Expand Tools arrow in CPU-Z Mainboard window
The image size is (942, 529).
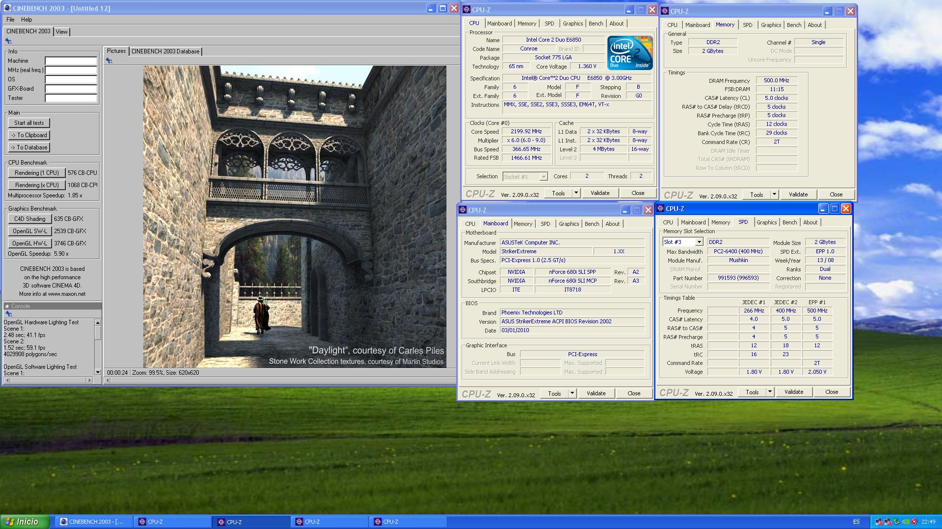pos(572,393)
